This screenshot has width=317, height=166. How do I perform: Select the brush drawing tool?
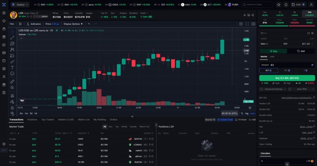tap(12, 62)
